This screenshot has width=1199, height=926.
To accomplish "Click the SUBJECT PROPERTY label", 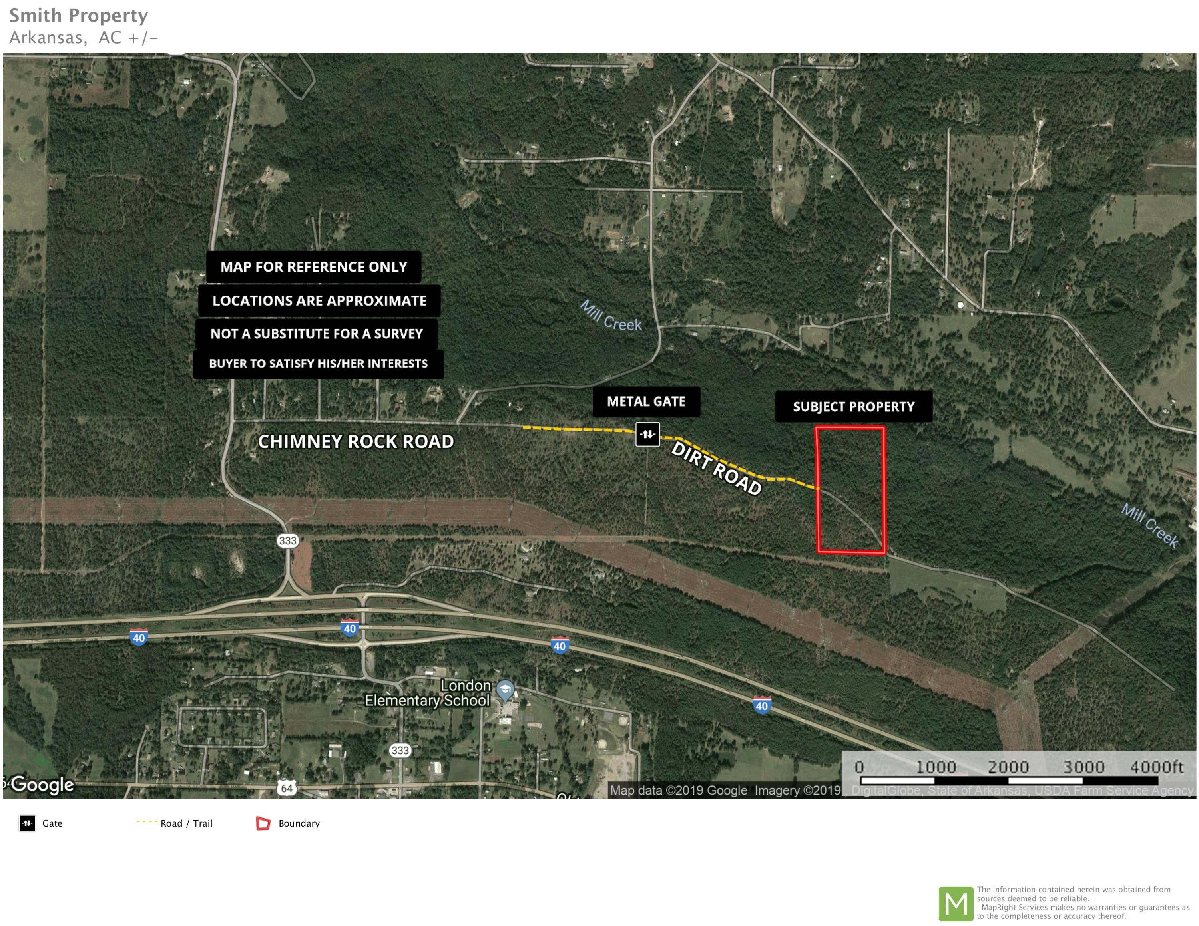I will [853, 407].
